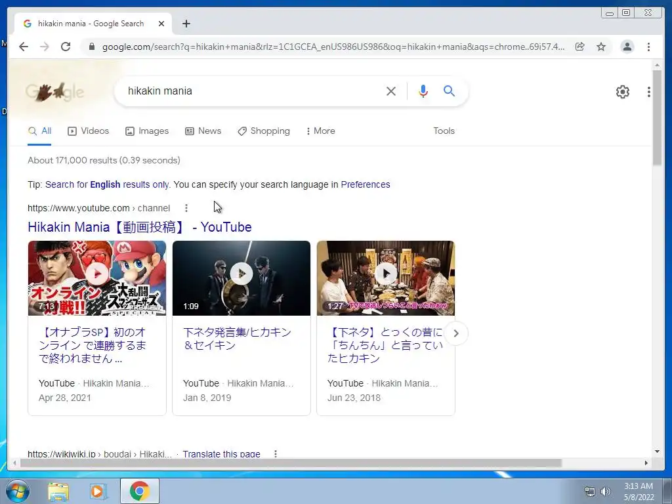672x504 pixels.
Task: Select Chrome taskbar button
Action: point(139,491)
